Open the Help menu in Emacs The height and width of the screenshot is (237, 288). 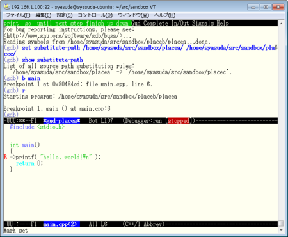tap(223, 23)
